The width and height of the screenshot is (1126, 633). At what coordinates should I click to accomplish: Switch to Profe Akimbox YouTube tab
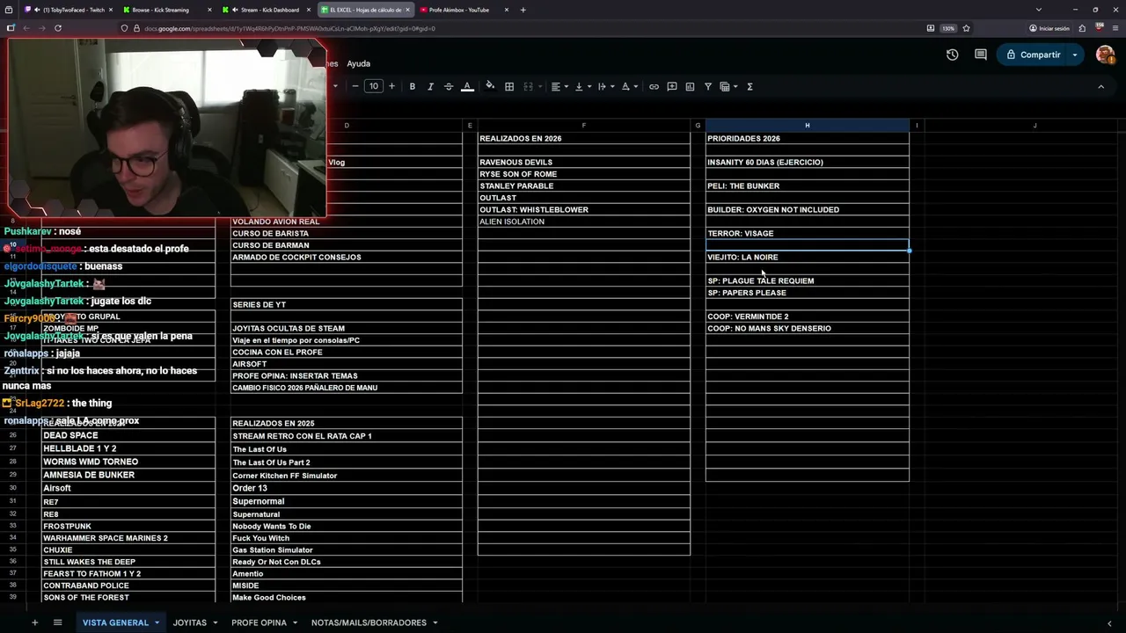(464, 10)
